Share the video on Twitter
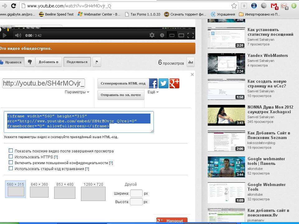 [164, 83]
